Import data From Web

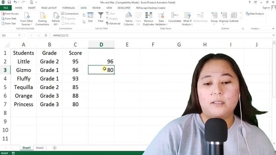pos(9,19)
